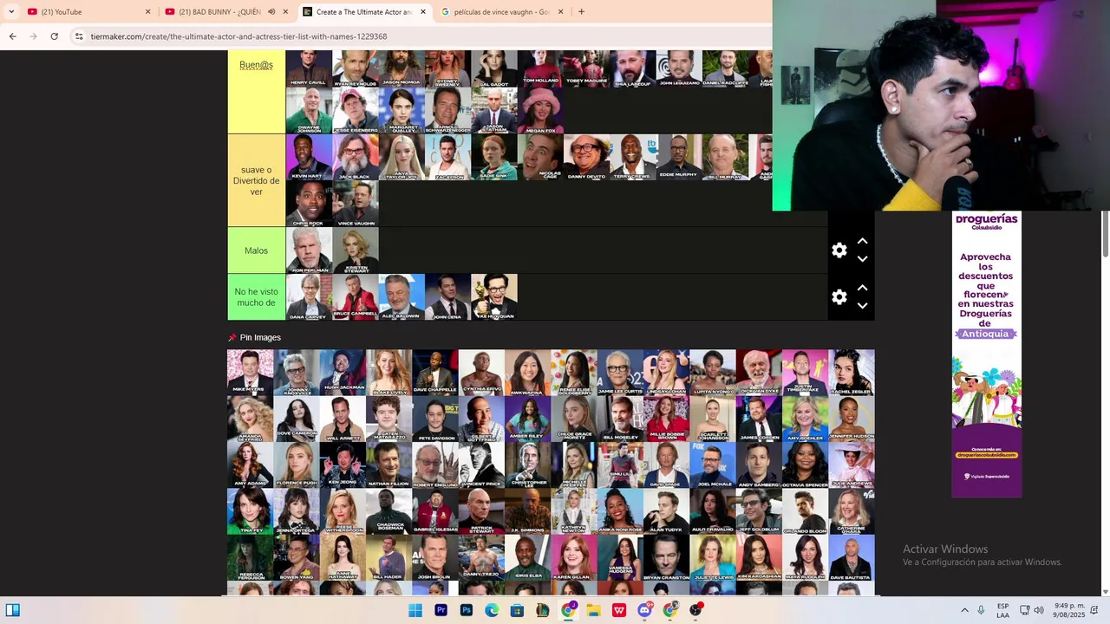
Task: Edit the Malos tier label
Action: pos(256,250)
